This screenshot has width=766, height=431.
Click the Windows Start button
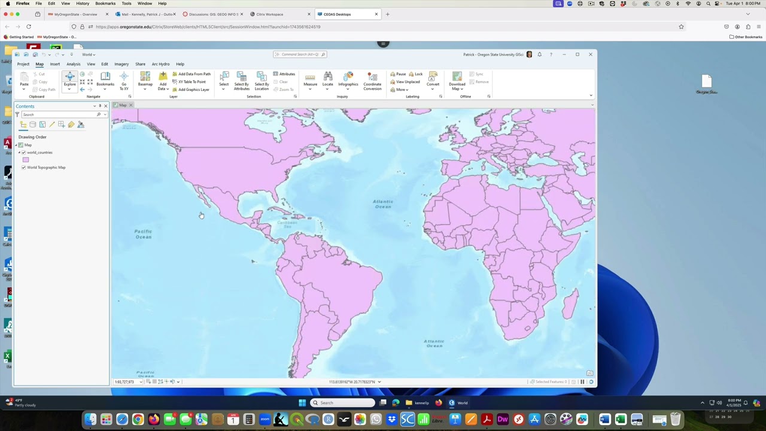pyautogui.click(x=302, y=403)
